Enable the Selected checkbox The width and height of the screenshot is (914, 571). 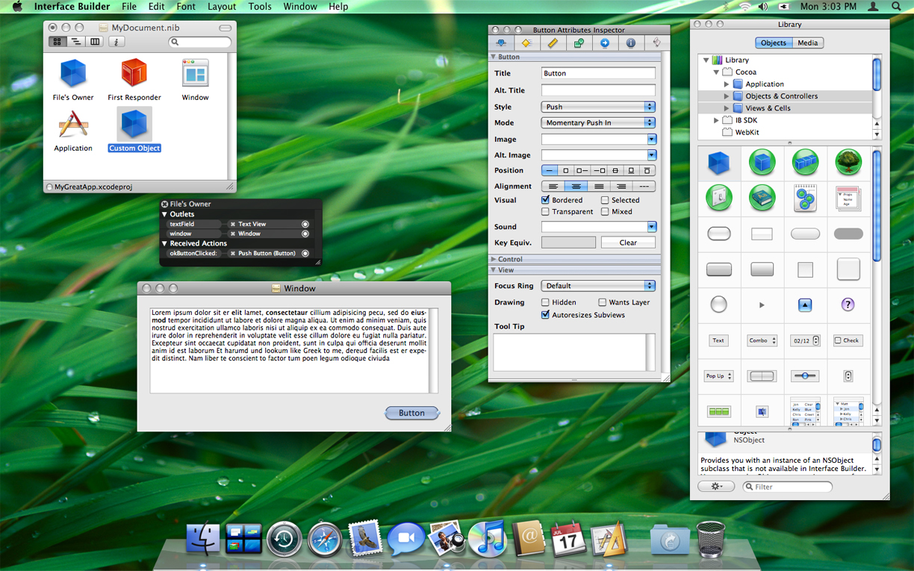coord(605,200)
